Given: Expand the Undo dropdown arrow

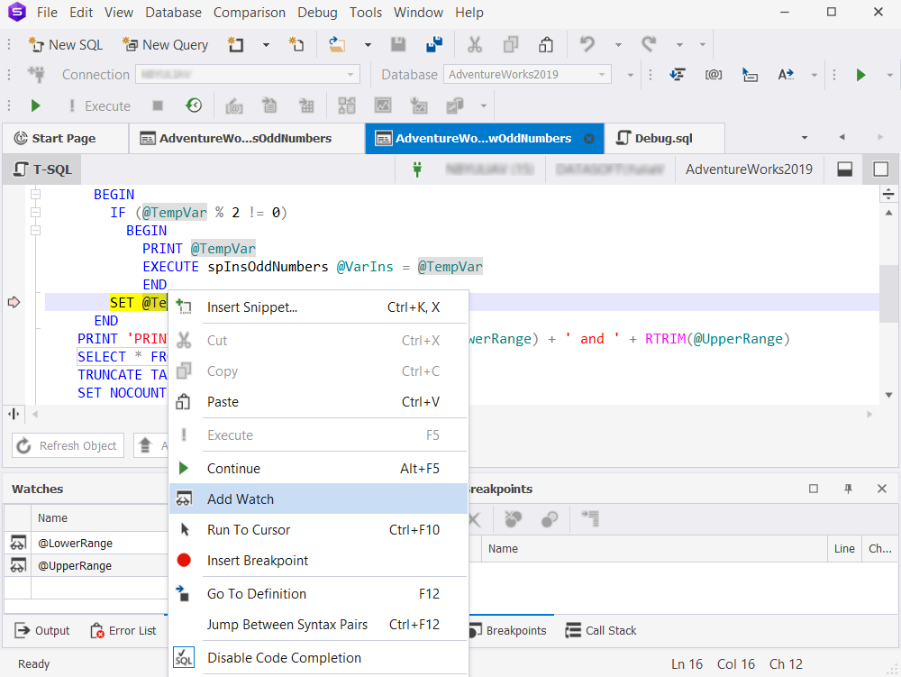Looking at the screenshot, I should coord(618,45).
